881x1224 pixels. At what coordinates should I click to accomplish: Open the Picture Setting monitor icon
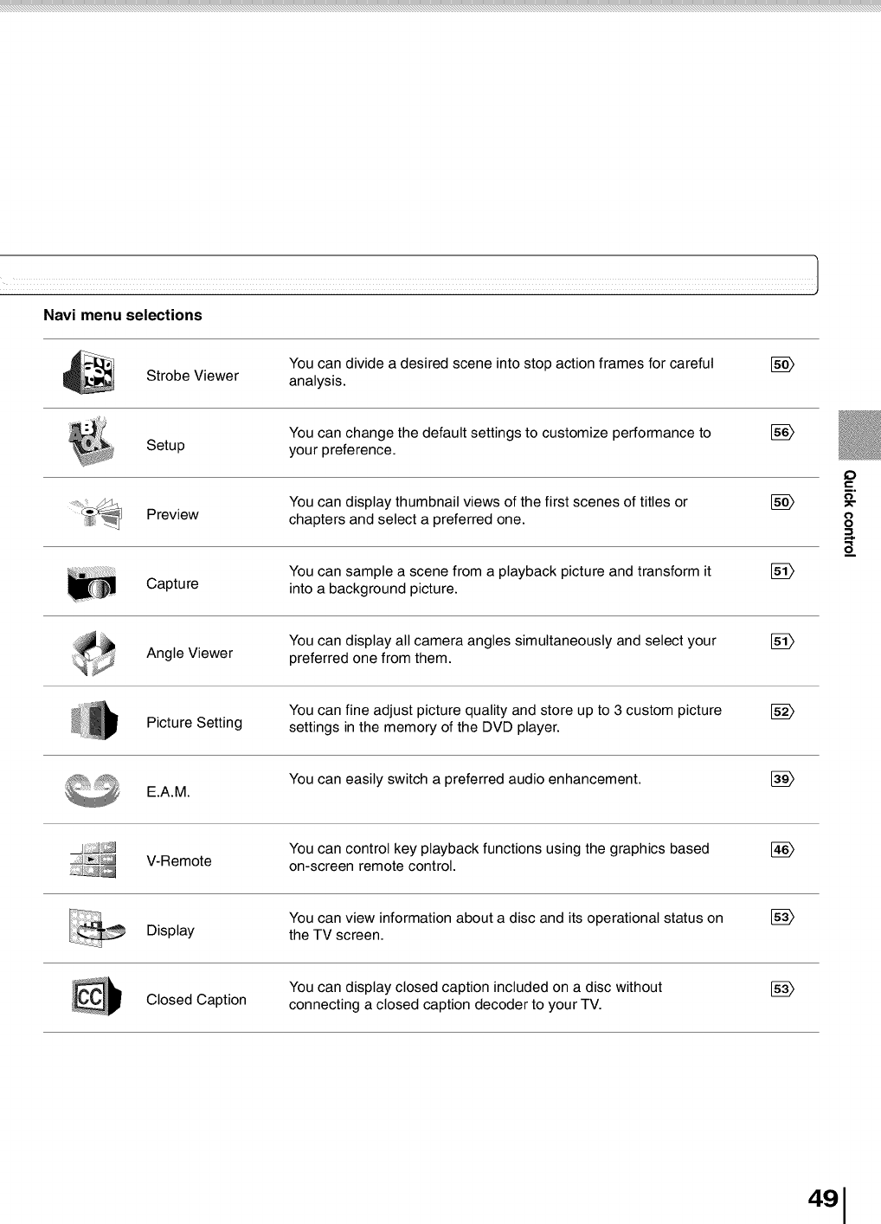coord(93,721)
